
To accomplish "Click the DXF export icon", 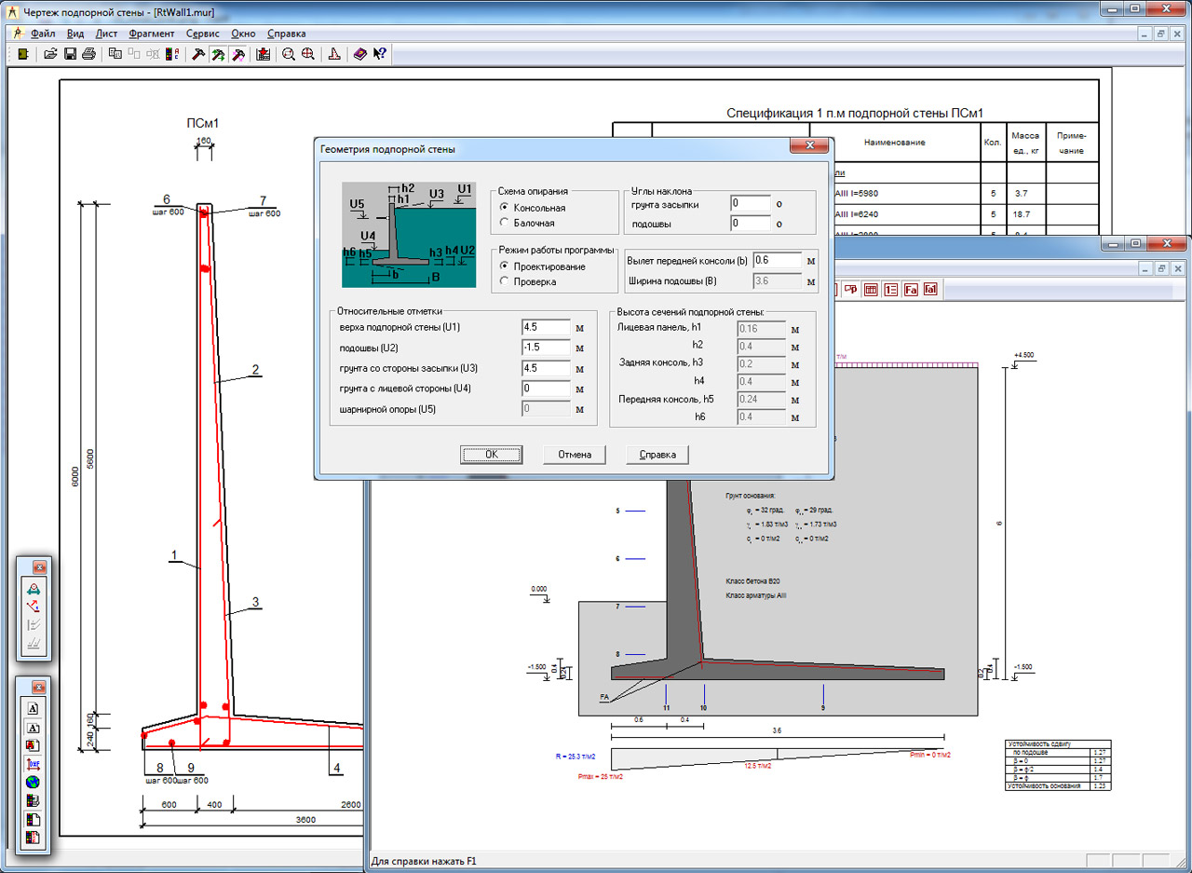I will [x=34, y=764].
